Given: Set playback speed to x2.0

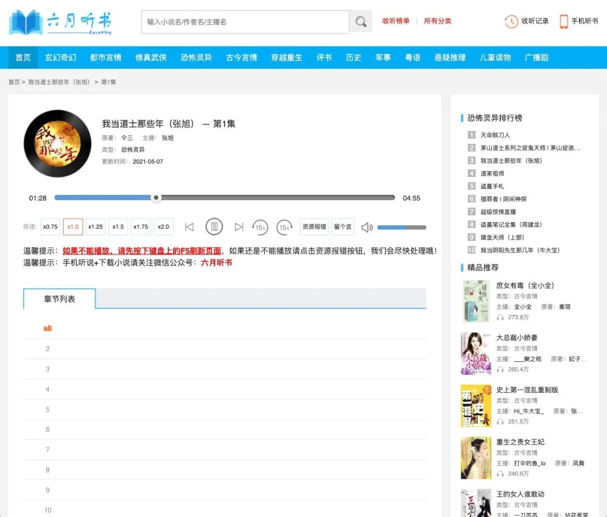Looking at the screenshot, I should [164, 227].
